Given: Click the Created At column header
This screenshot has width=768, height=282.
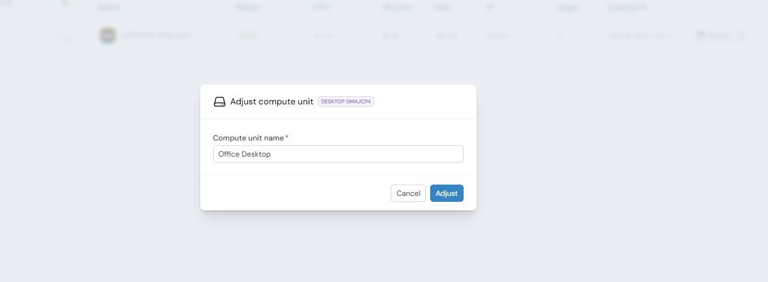Looking at the screenshot, I should [627, 8].
